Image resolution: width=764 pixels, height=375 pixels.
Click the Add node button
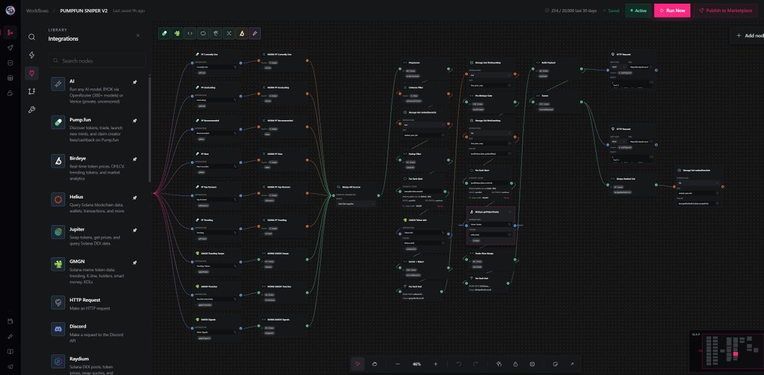tap(746, 36)
